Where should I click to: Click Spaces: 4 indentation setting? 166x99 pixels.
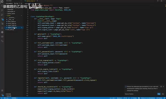point(120,98)
